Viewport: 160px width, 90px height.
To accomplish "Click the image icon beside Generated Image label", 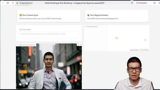I will click(85, 26).
